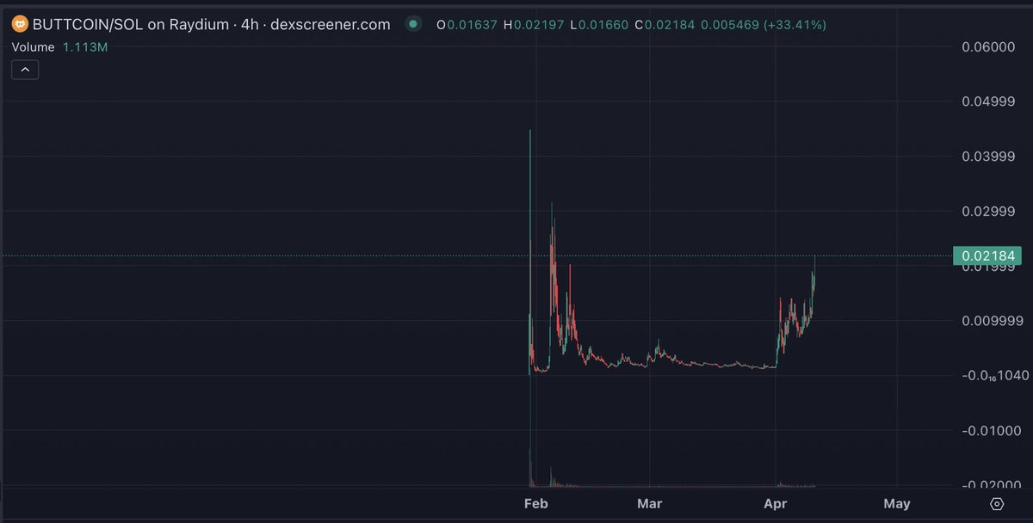Collapse the indicator legend chevron

[x=24, y=70]
